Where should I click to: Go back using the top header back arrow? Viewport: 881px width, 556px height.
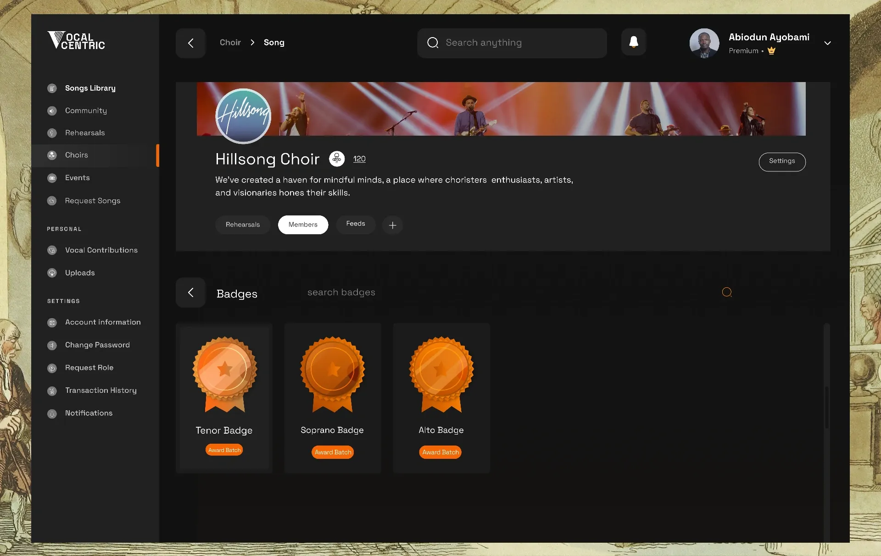coord(190,43)
